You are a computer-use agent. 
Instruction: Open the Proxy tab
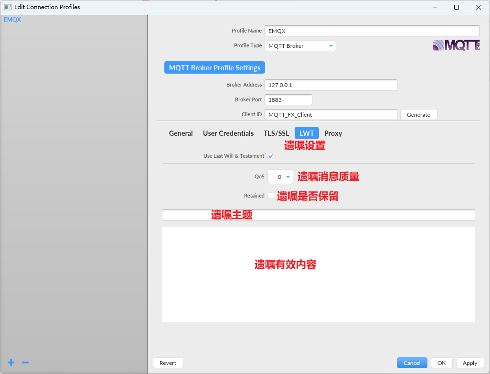click(x=333, y=133)
